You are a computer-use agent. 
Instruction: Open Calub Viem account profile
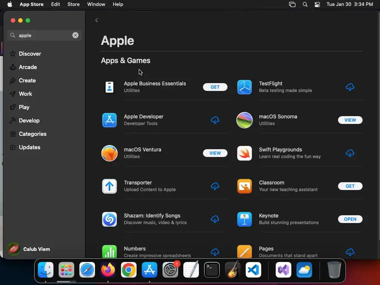point(29,249)
